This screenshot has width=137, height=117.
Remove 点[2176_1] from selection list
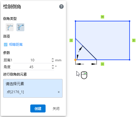click(59, 92)
